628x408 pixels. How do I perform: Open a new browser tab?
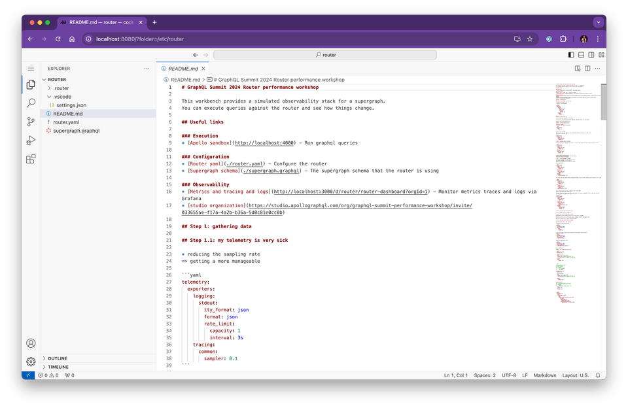[154, 22]
